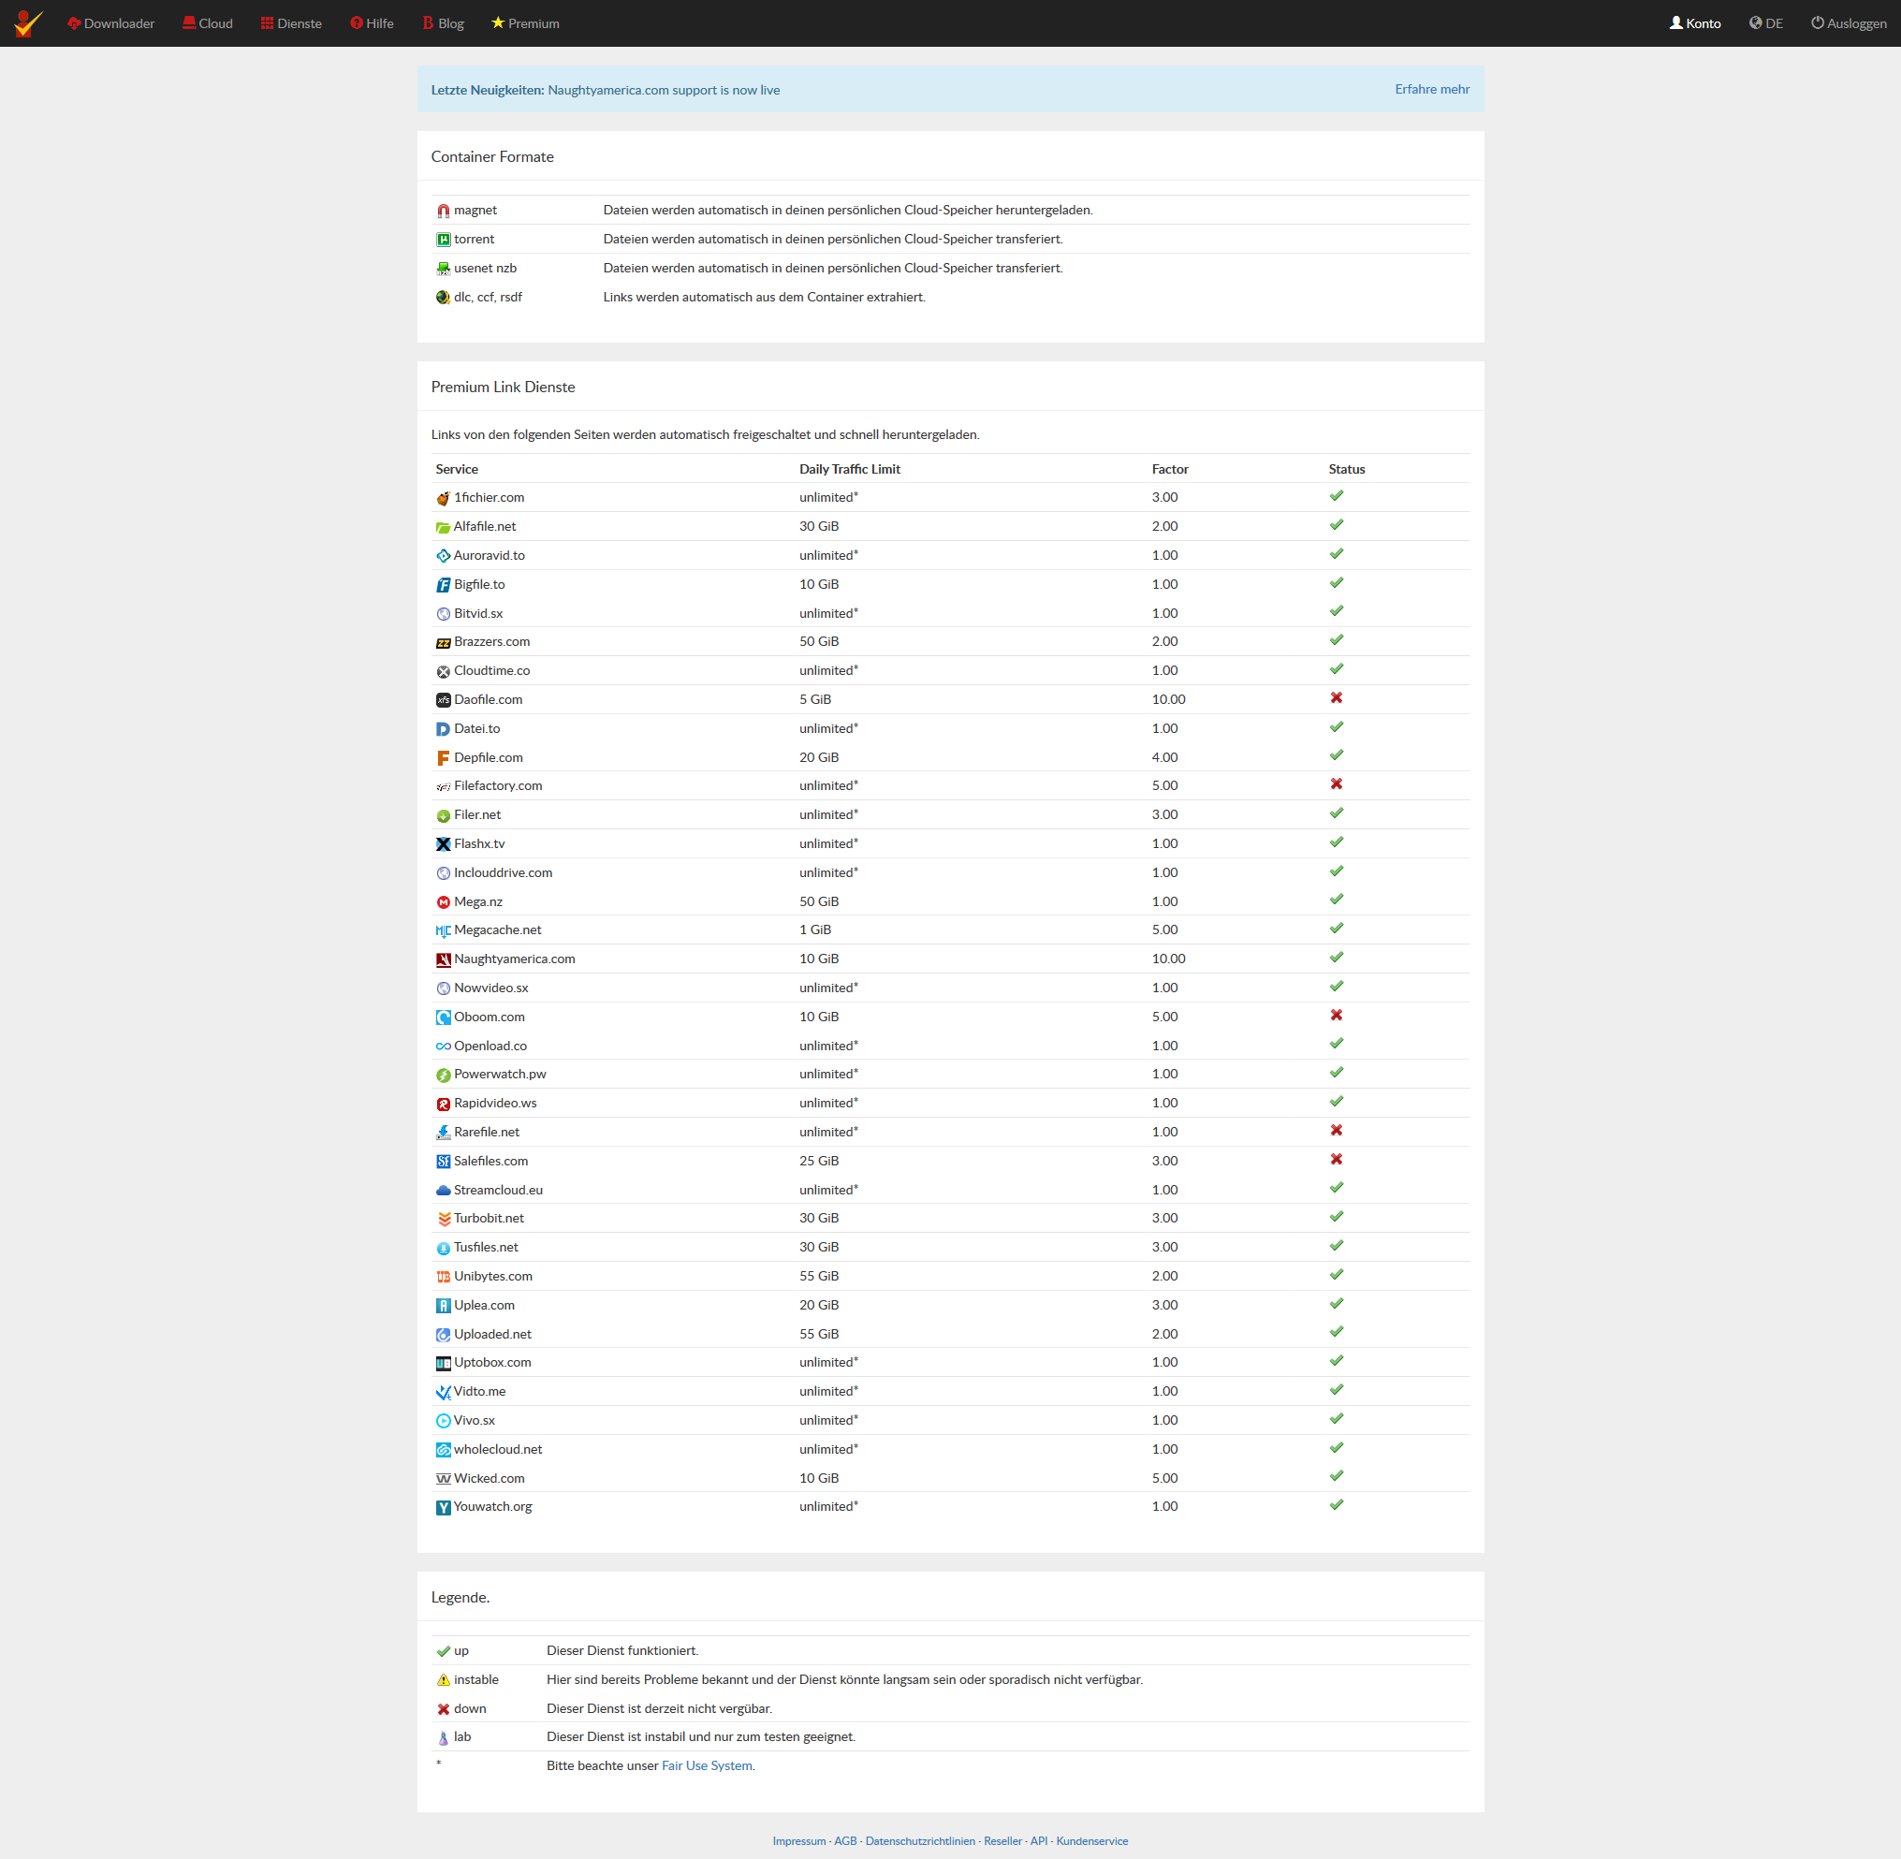Click the Erfahre mehr link

(x=1431, y=89)
